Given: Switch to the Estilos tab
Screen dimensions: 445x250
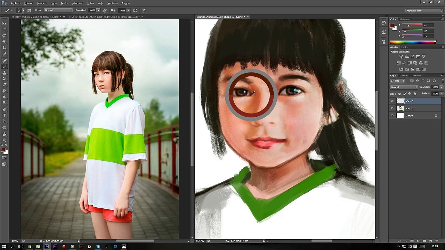Looking at the screenshot, I should [405, 47].
